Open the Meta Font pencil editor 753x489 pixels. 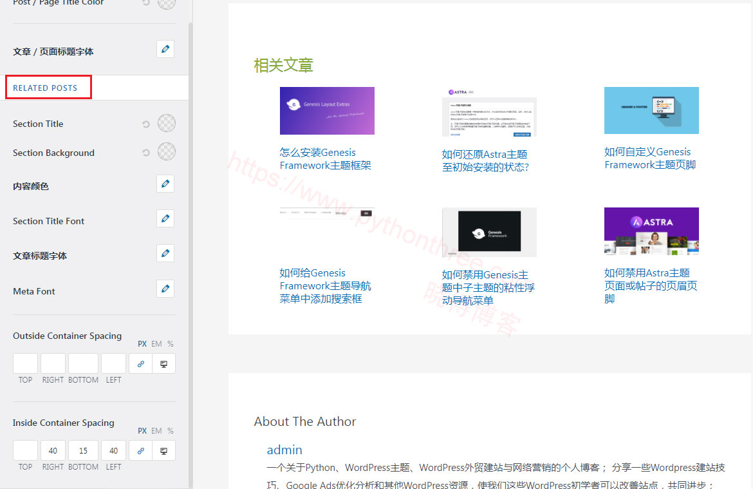[x=165, y=289]
